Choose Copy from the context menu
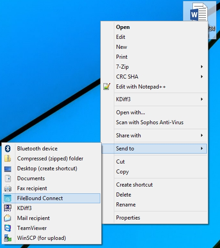This screenshot has height=248, width=220. pyautogui.click(x=154, y=172)
